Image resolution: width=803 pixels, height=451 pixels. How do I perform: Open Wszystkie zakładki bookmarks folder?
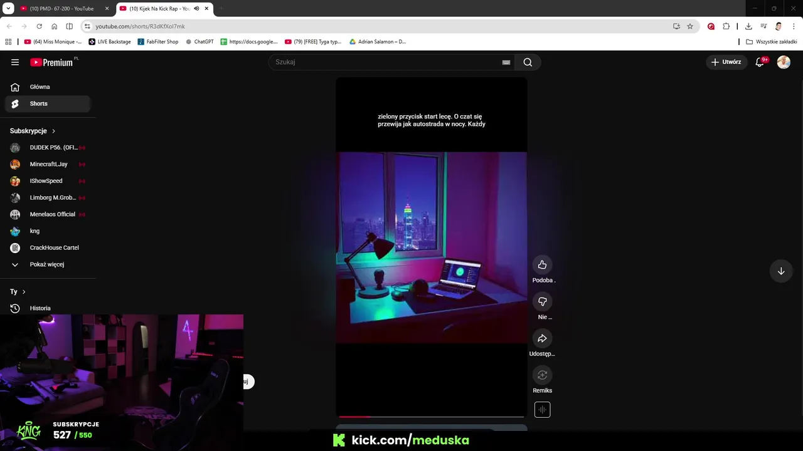[x=771, y=41]
